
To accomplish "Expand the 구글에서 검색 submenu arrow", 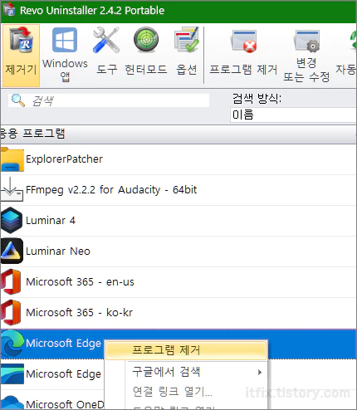I will pos(260,372).
